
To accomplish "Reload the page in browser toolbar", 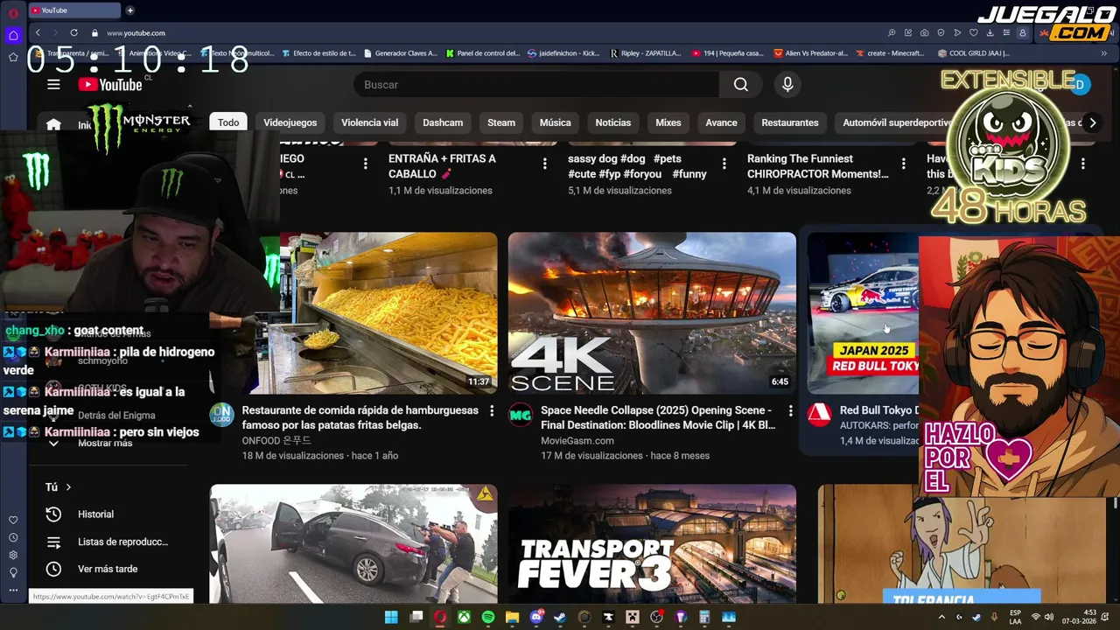I will [73, 32].
